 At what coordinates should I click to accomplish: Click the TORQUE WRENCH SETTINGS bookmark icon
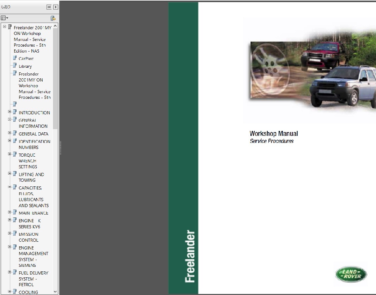(x=15, y=154)
